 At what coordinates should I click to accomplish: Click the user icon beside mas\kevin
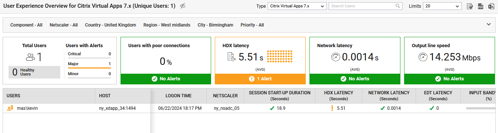point(10,108)
